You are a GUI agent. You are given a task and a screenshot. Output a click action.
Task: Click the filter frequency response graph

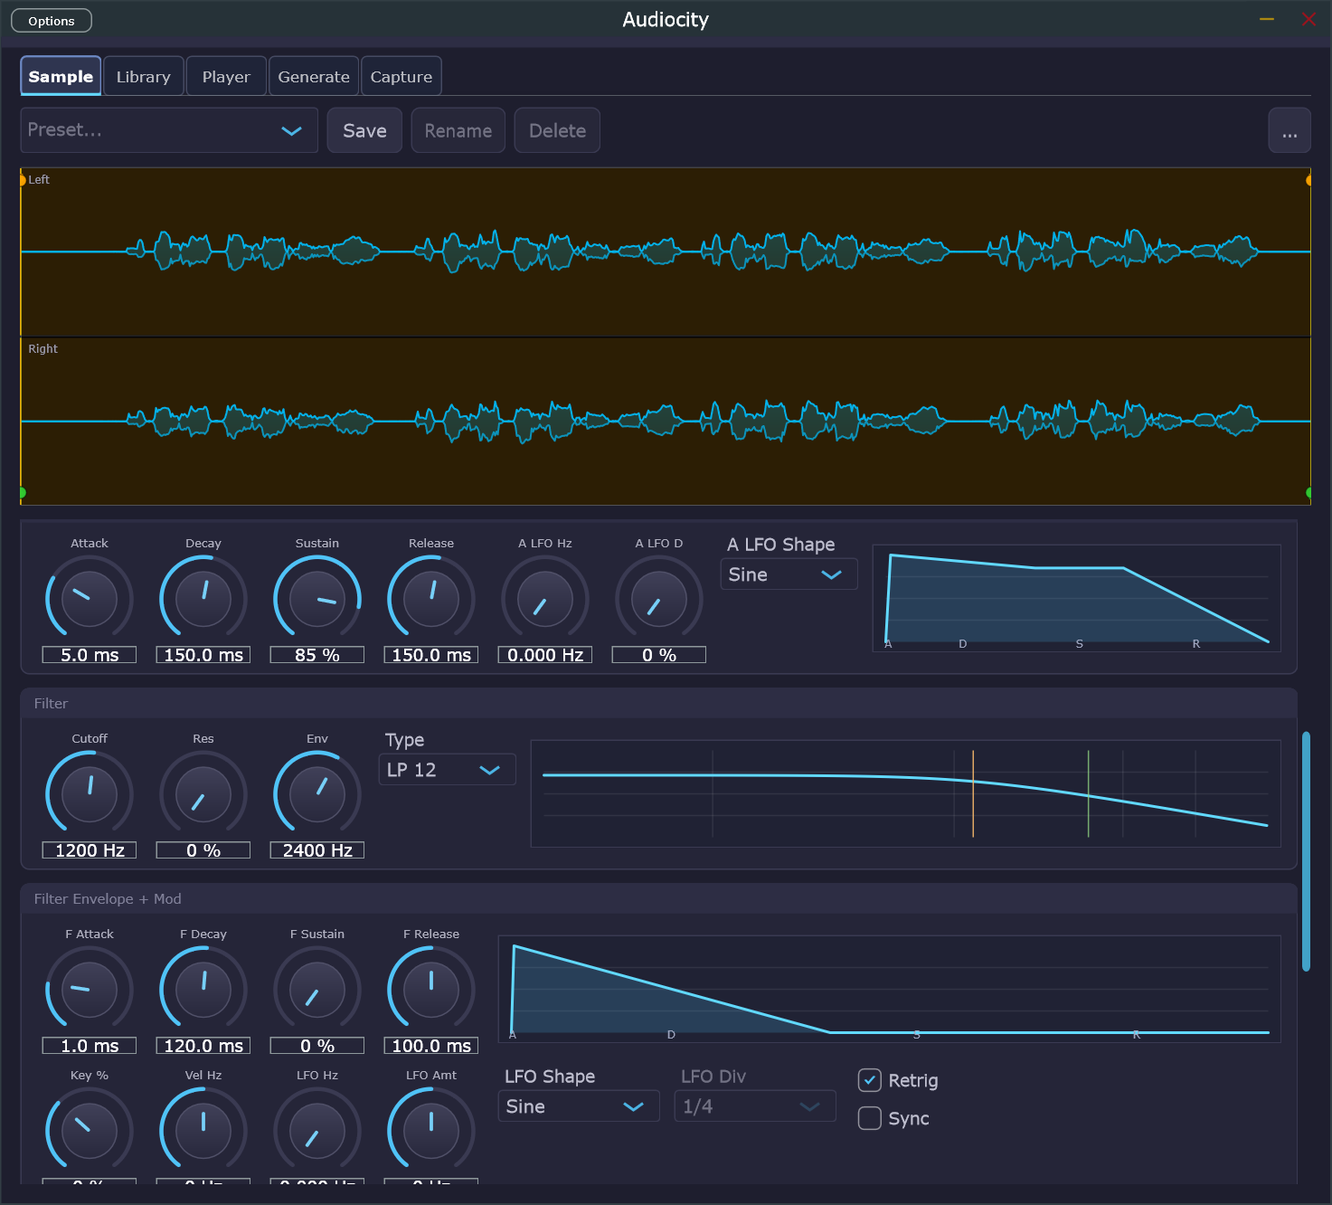tap(905, 793)
